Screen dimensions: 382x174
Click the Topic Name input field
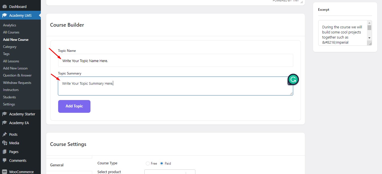[x=176, y=60]
